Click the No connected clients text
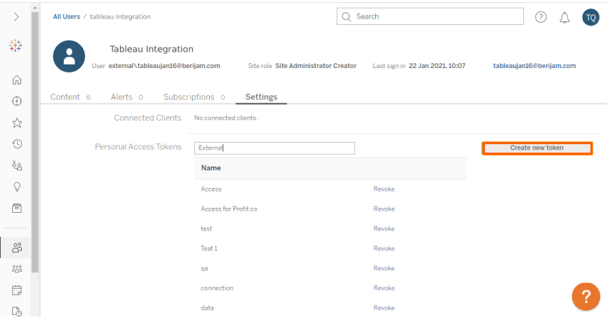 pyautogui.click(x=225, y=118)
